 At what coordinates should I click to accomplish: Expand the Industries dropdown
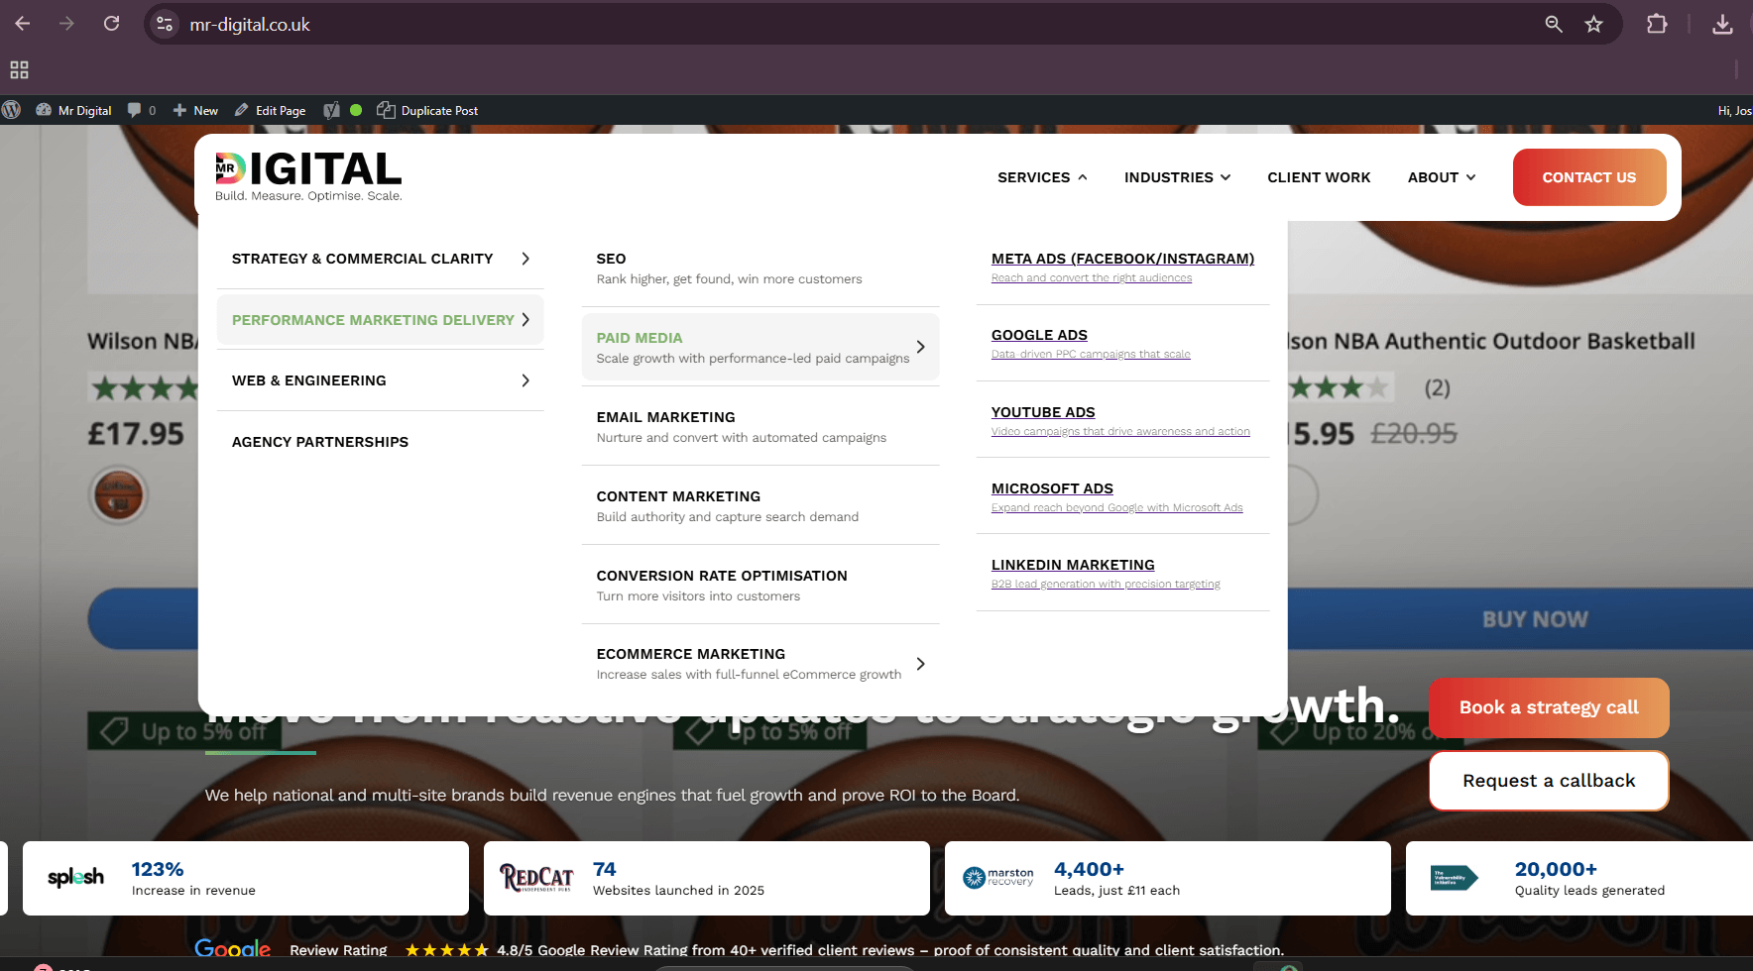pyautogui.click(x=1177, y=177)
